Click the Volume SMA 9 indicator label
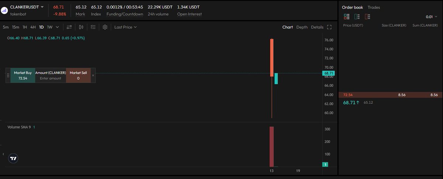The image size is (443, 179). click(x=19, y=127)
